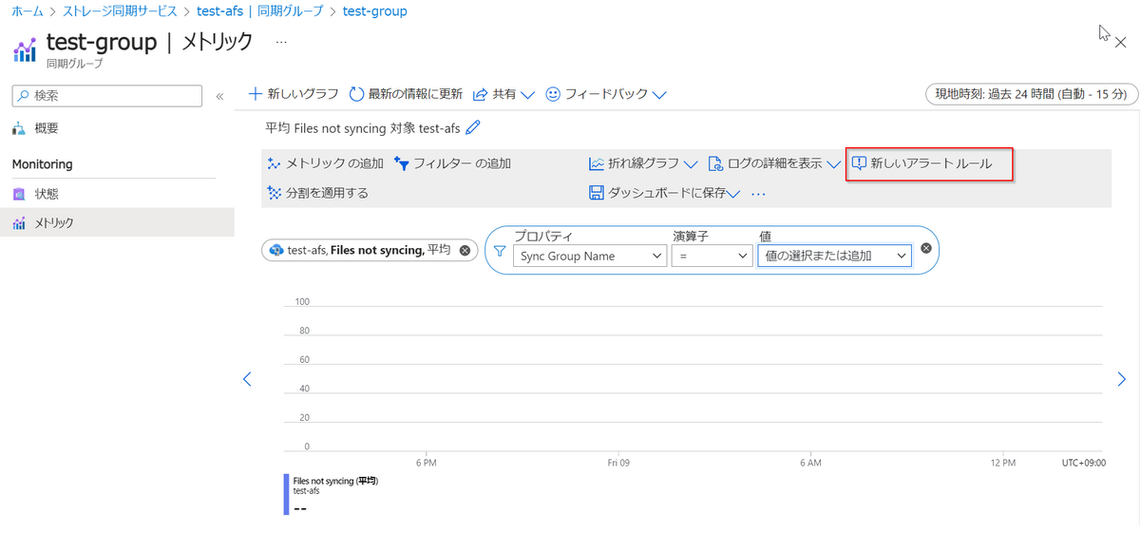The image size is (1140, 533).
Task: Select the メトリック sidebar item
Action: click(117, 222)
